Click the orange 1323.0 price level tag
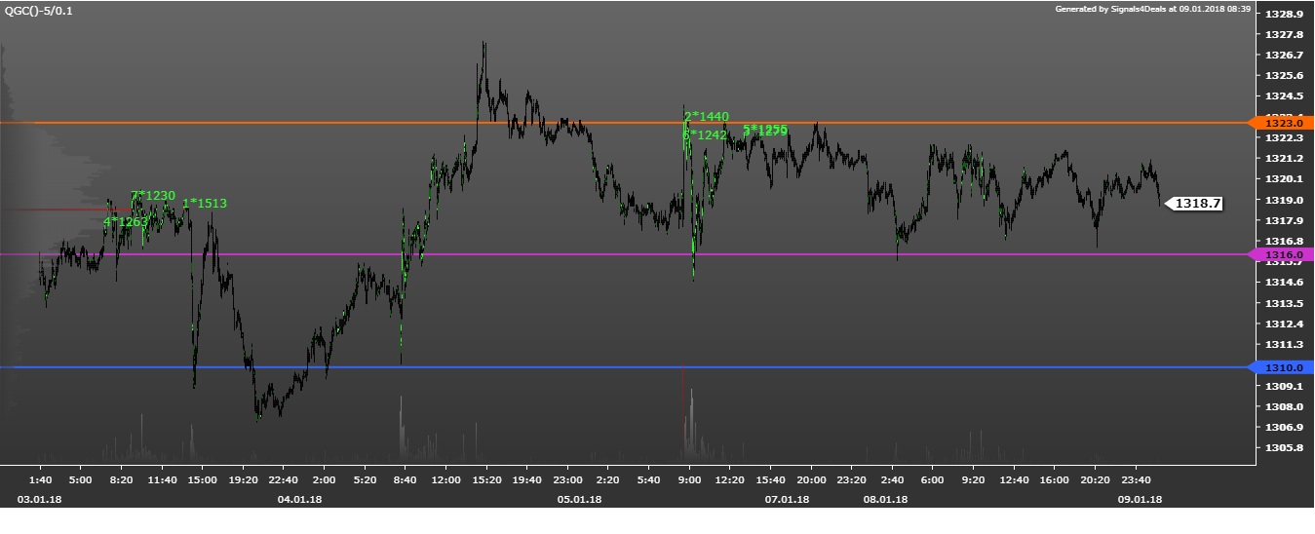The width and height of the screenshot is (1315, 534). tap(1282, 123)
